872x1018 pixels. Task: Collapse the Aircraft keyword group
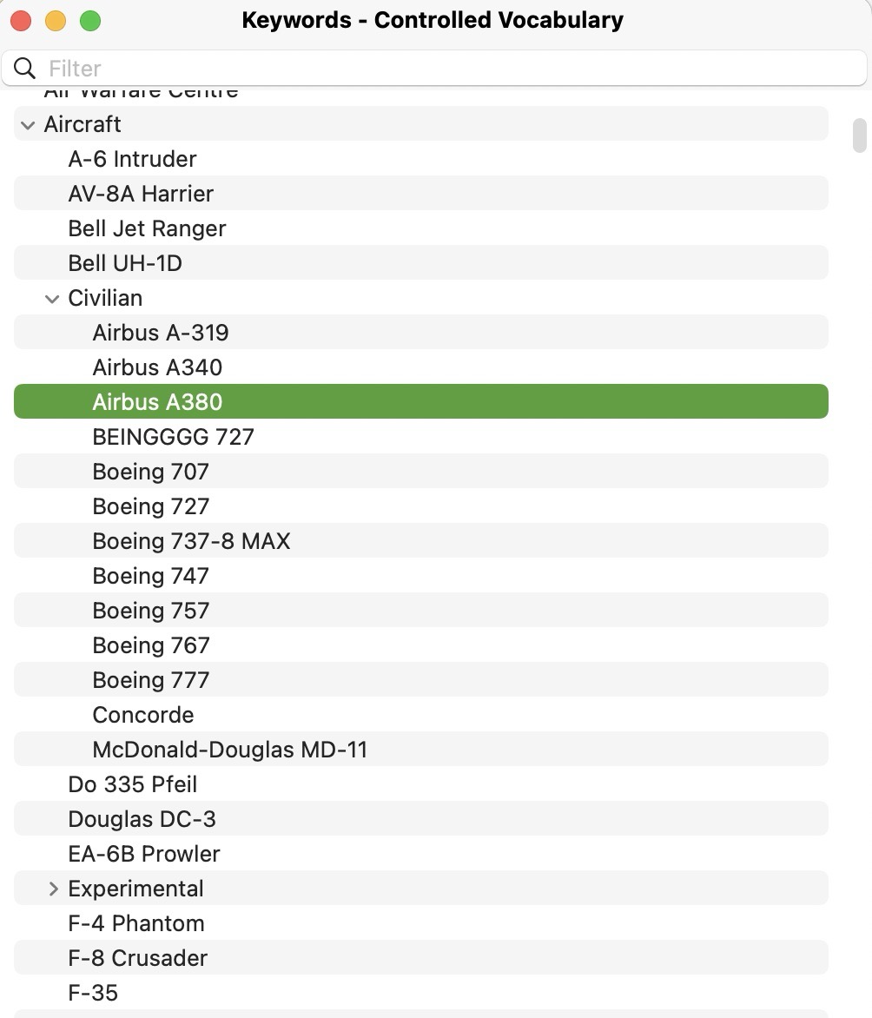[29, 125]
